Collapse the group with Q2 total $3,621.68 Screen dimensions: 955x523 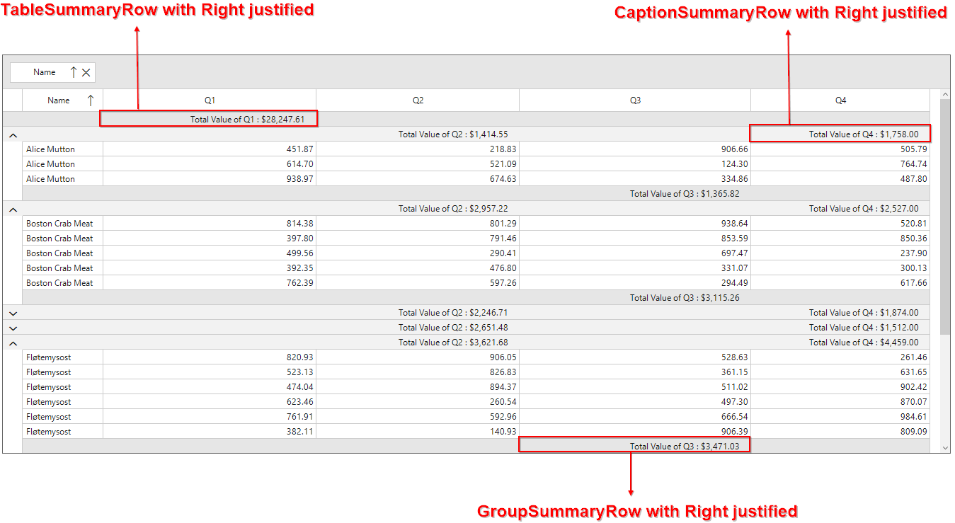[13, 343]
